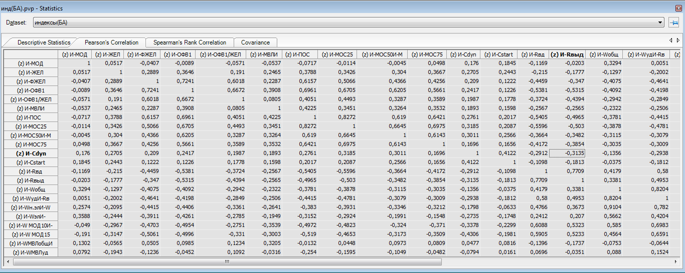Click the tab strip's right scroll arrow
This screenshot has width=685, height=273.
pyautogui.click(x=678, y=40)
